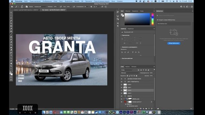Select the Hand tool
205x115 pixels.
11,64
